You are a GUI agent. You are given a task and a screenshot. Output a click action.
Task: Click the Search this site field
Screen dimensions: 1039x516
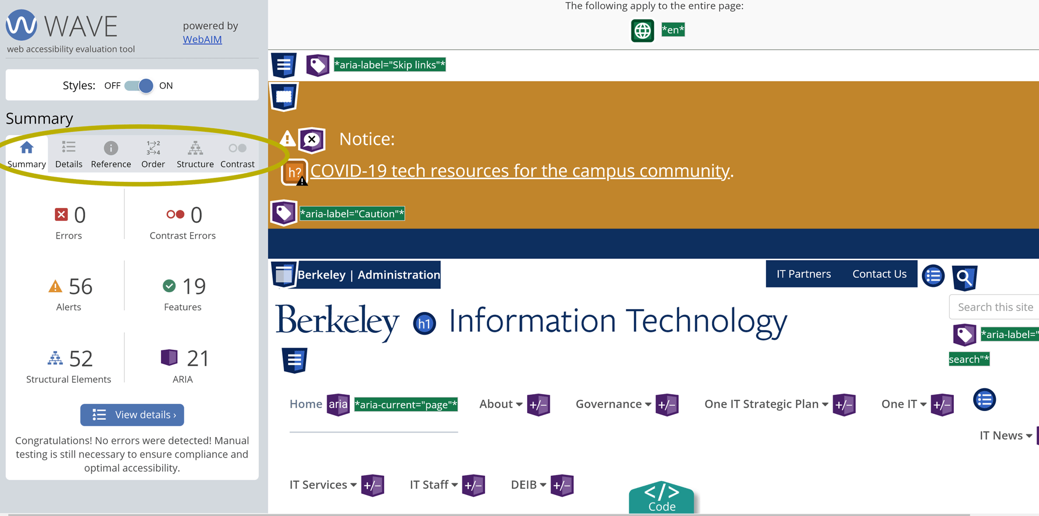tap(994, 307)
